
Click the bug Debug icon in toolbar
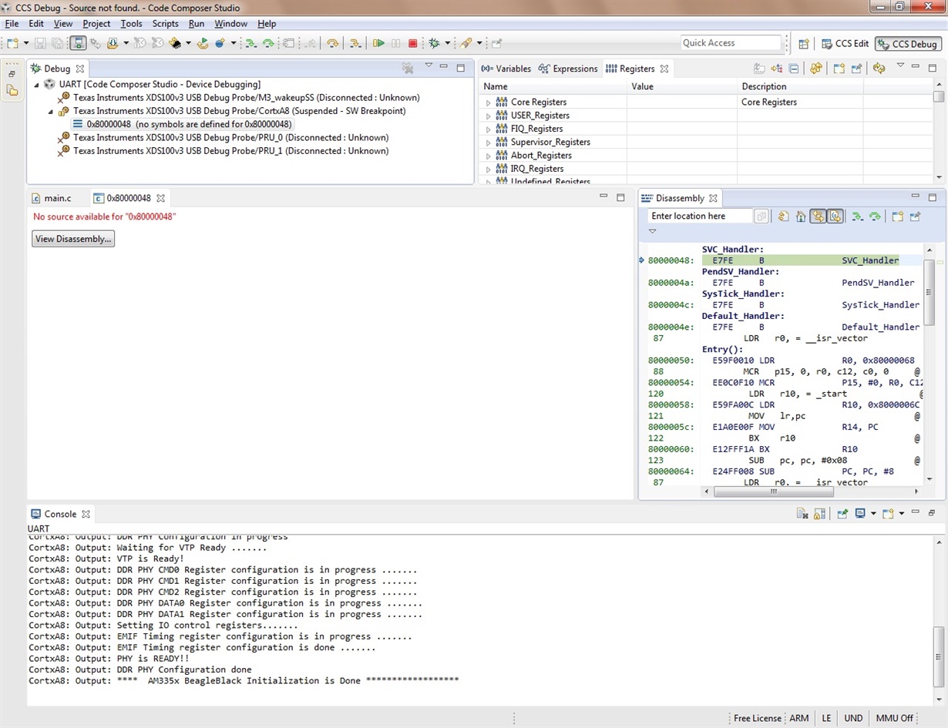point(435,44)
